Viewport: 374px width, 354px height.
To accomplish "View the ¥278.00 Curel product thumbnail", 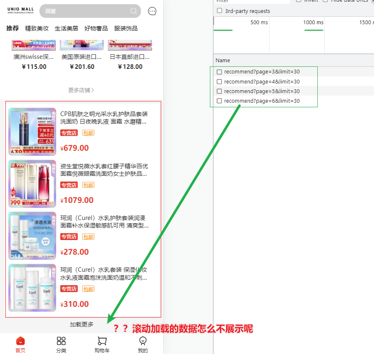I will click(x=32, y=236).
